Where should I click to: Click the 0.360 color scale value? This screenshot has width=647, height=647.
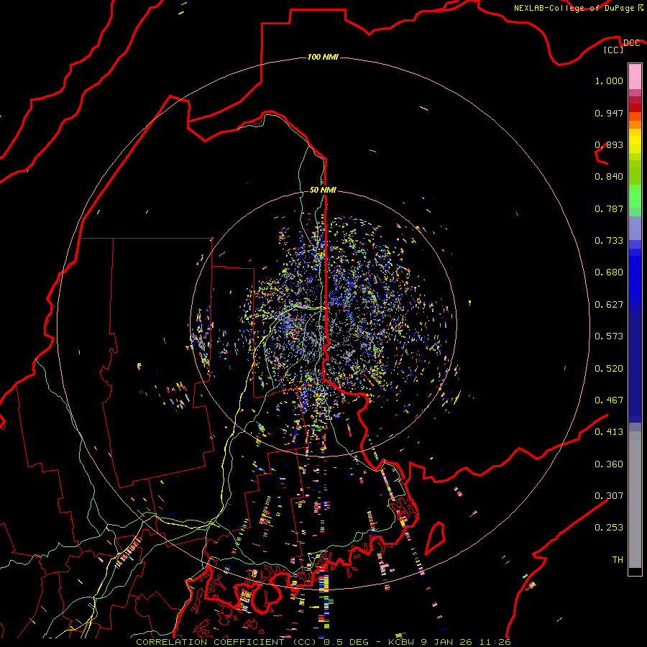coord(609,464)
